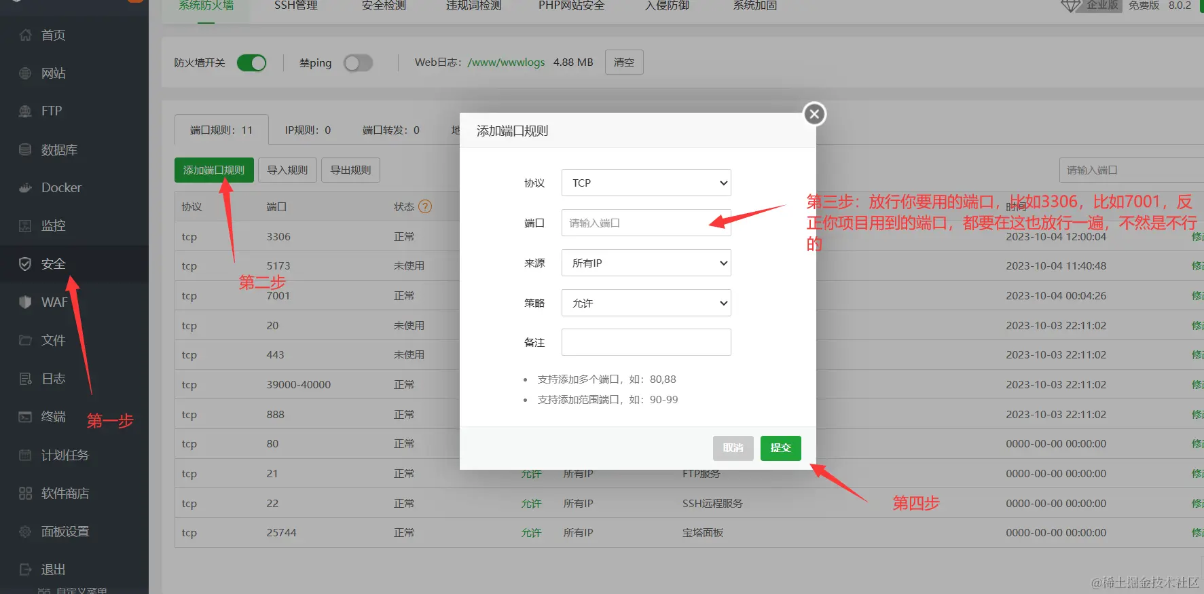Click the WAF shield icon
The height and width of the screenshot is (594, 1204).
[25, 302]
